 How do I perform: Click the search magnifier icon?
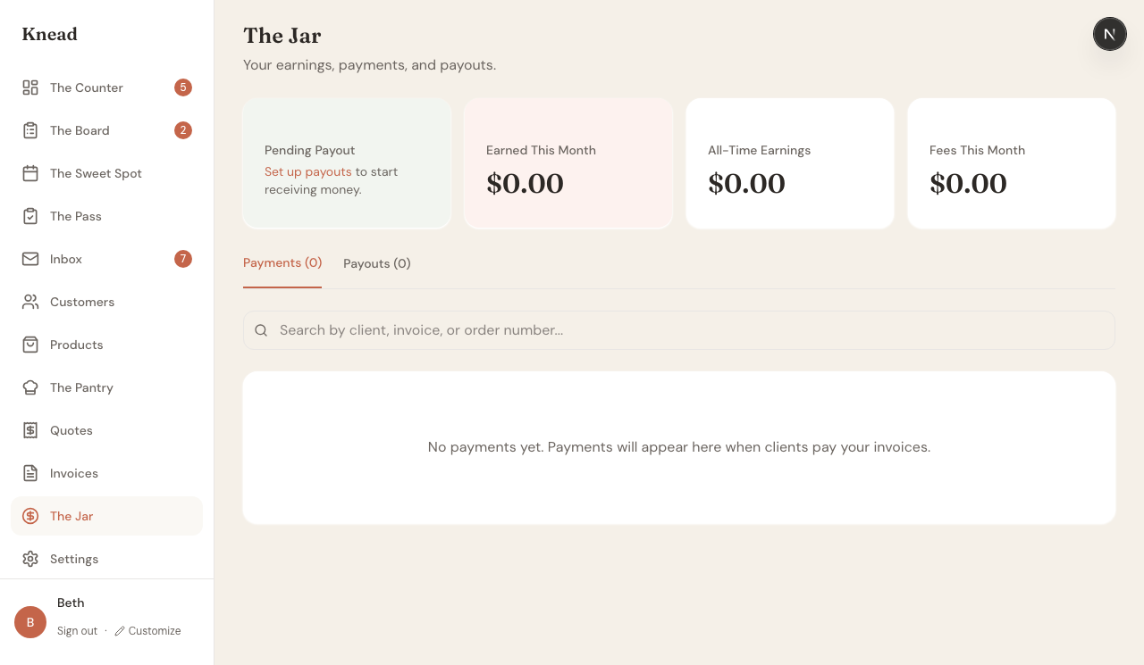click(261, 330)
